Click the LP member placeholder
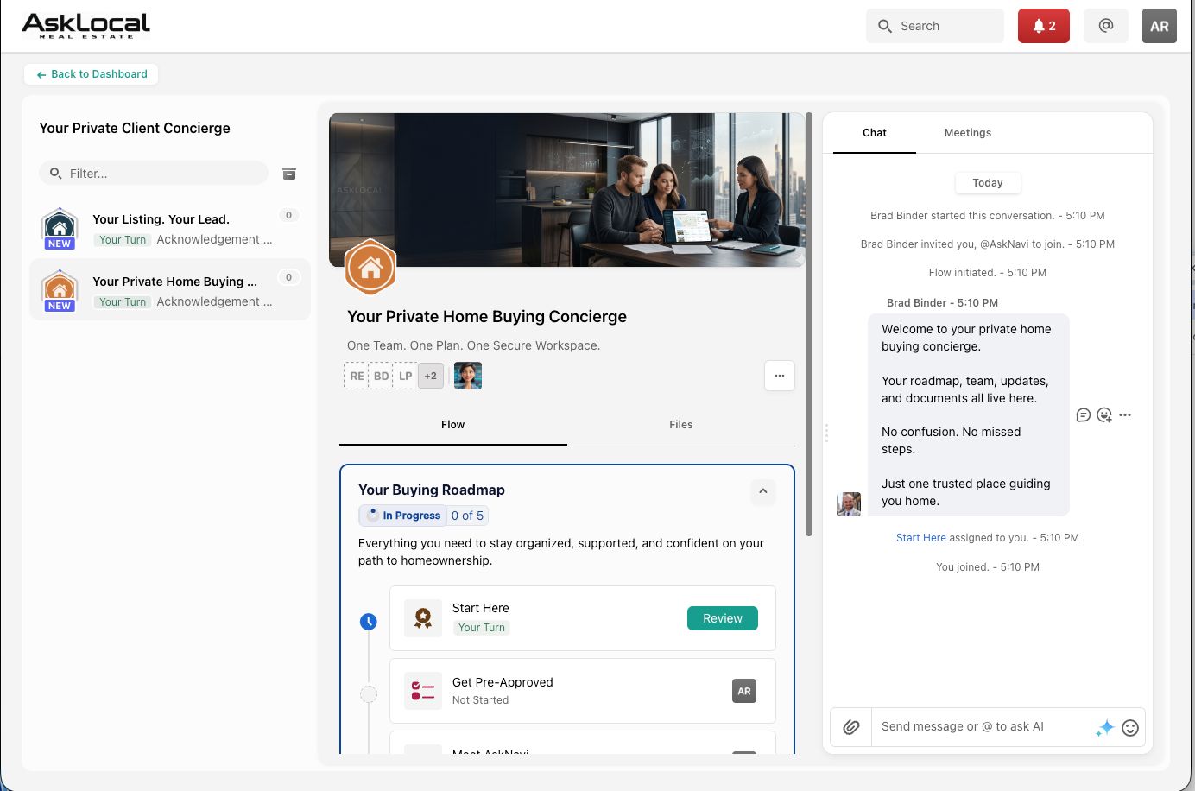The width and height of the screenshot is (1195, 791). pos(405,376)
